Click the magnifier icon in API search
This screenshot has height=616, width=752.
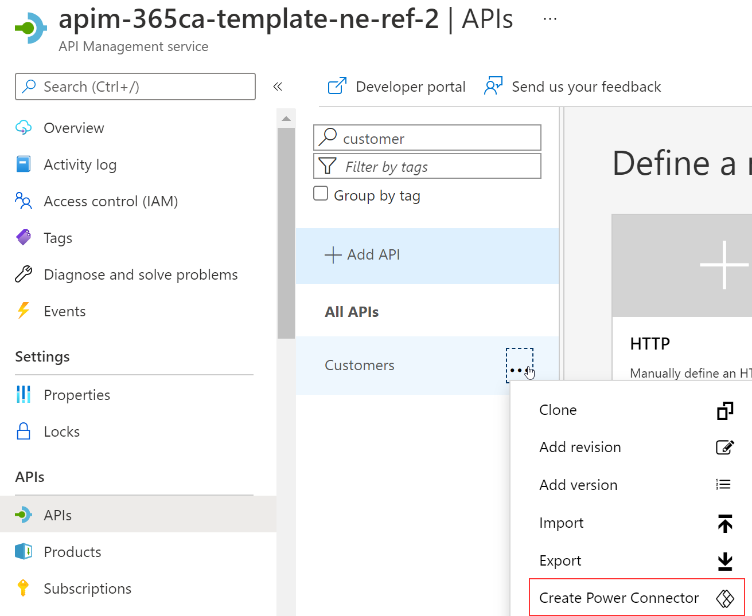click(328, 136)
